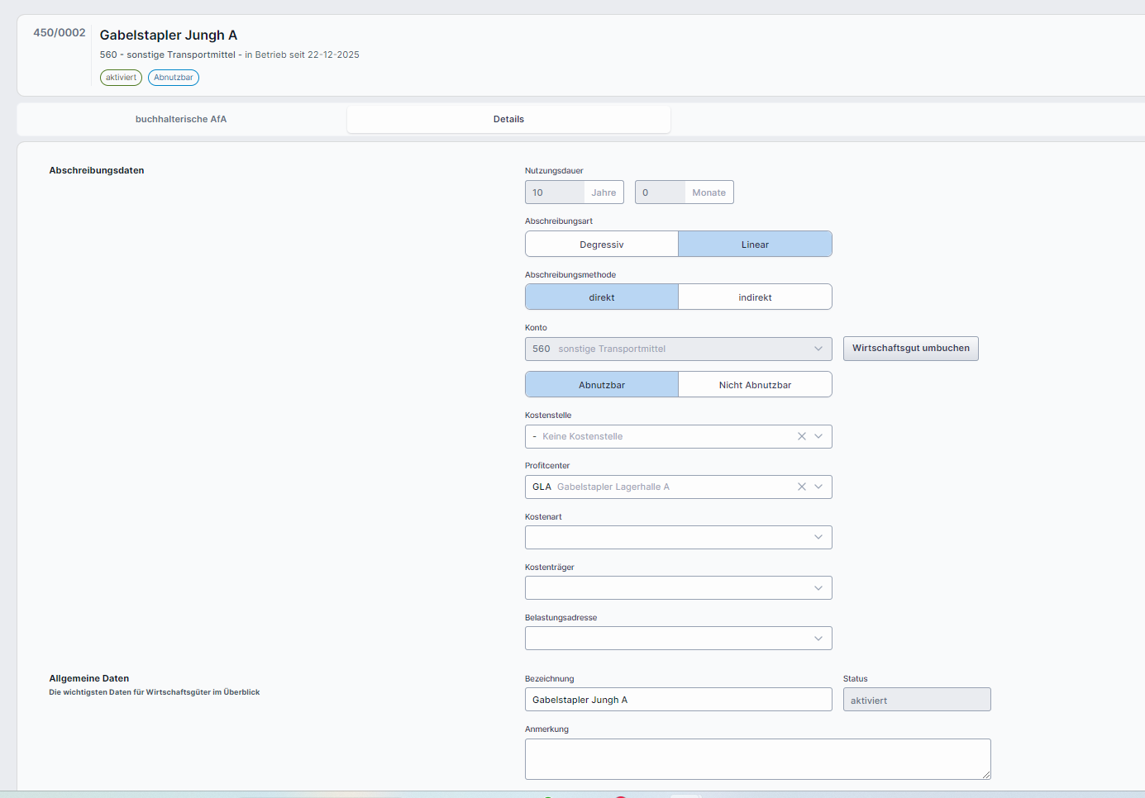Open the Konto 560 dropdown

678,349
